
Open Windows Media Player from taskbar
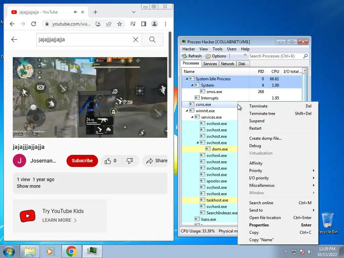pyautogui.click(x=50, y=251)
